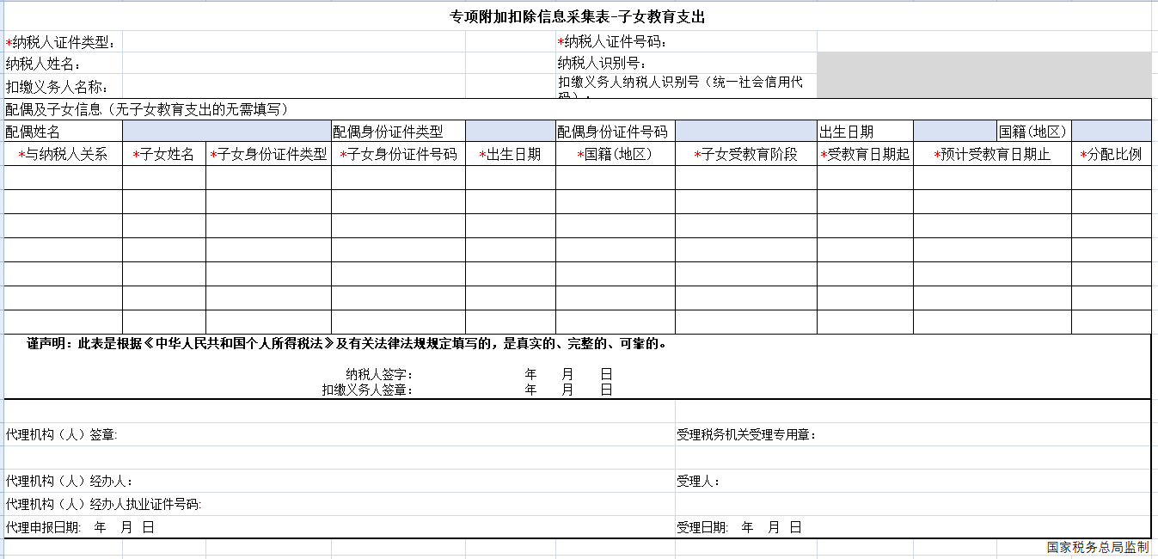
Task: Select the title cell 专项附加扣除信息采集表-子女教育支出
Action: pyautogui.click(x=578, y=17)
